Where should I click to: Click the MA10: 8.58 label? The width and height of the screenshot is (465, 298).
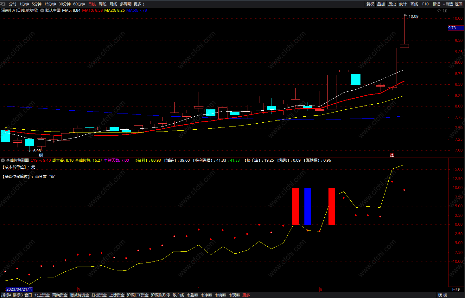click(92, 10)
